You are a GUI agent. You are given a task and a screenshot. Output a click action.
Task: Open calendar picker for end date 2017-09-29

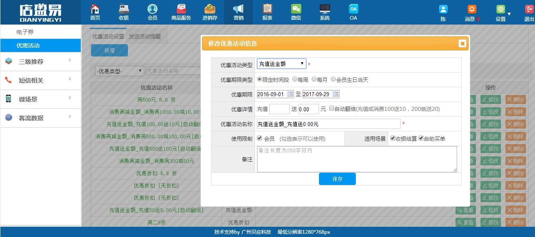[335, 94]
